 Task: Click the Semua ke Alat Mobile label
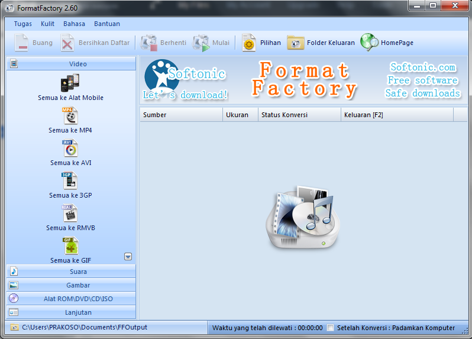[71, 98]
